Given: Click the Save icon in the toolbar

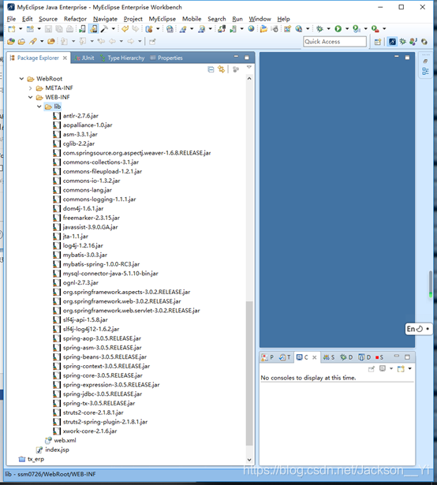Looking at the screenshot, I should (x=48, y=29).
